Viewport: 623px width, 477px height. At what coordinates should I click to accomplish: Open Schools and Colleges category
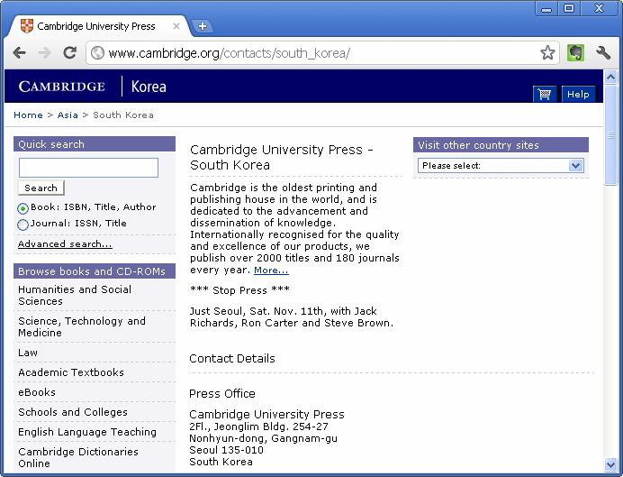pos(73,412)
